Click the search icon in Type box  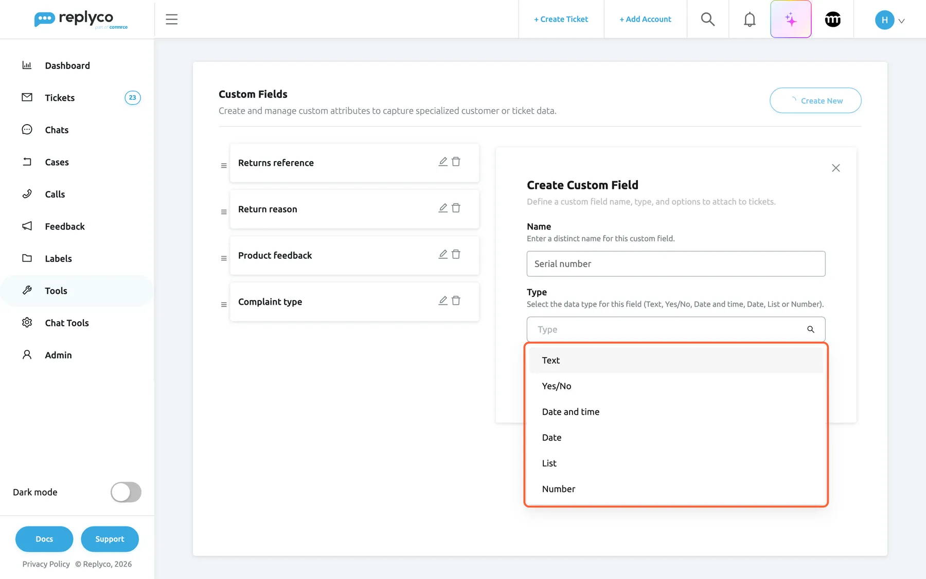pyautogui.click(x=811, y=329)
